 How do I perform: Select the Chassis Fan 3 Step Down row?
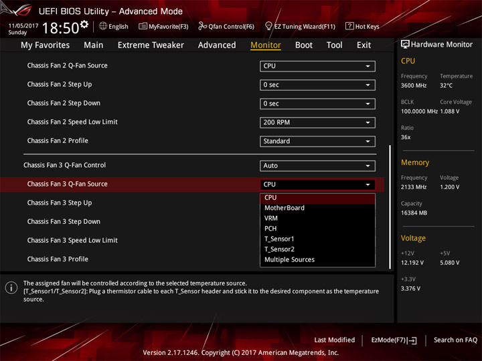click(x=192, y=222)
